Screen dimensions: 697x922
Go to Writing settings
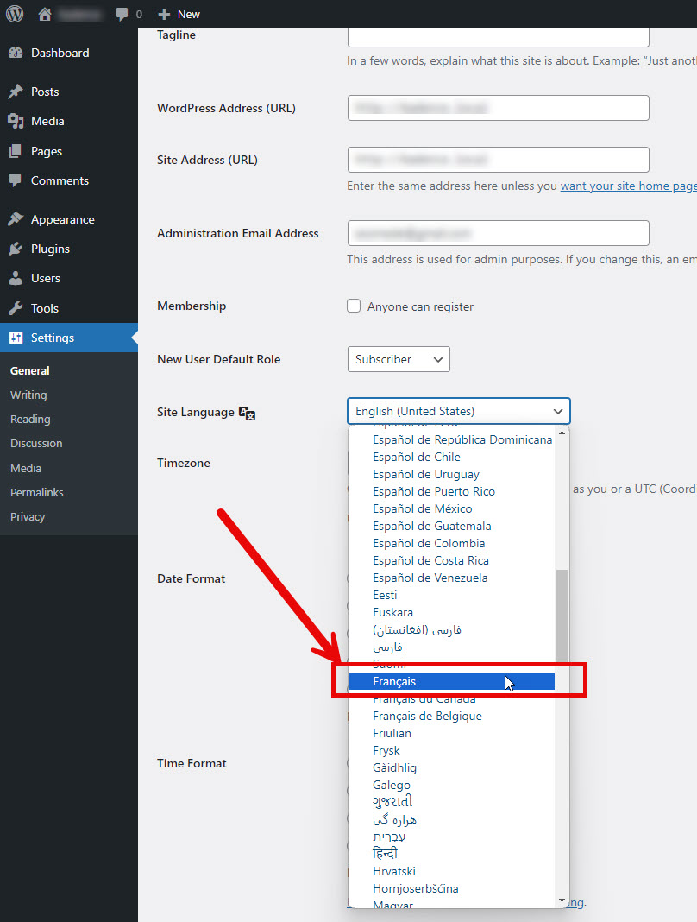pos(28,395)
